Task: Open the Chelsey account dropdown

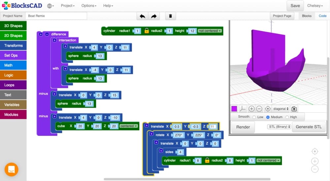Action: [x=315, y=6]
